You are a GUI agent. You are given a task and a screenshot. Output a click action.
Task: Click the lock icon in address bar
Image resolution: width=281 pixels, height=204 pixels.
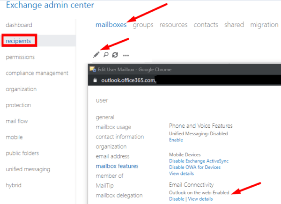[x=95, y=80]
